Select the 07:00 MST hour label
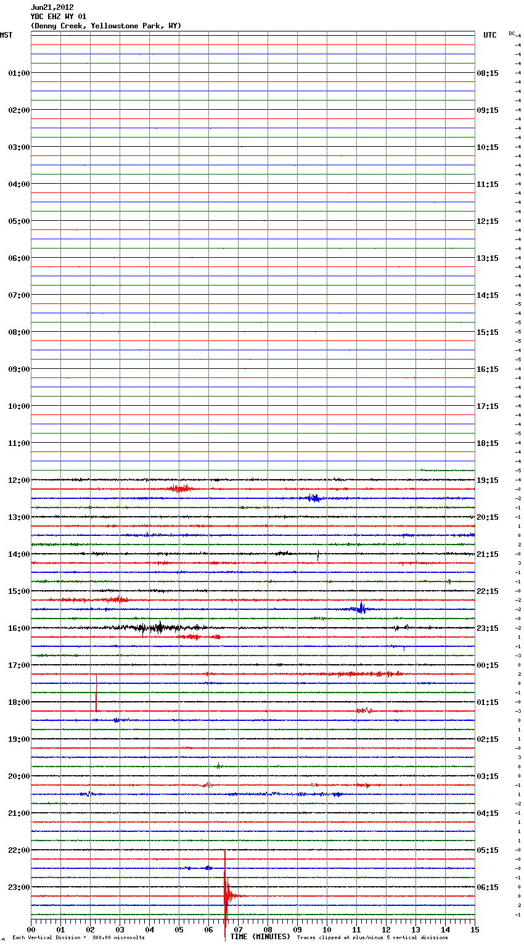This screenshot has width=524, height=946. click(18, 295)
